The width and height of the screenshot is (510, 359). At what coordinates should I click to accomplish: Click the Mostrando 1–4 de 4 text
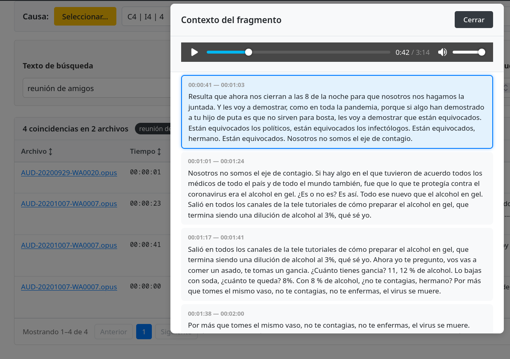tap(55, 332)
